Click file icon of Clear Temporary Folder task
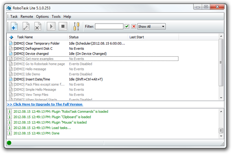Image resolution: width=232 pixels, height=154 pixels. pyautogui.click(x=11, y=43)
